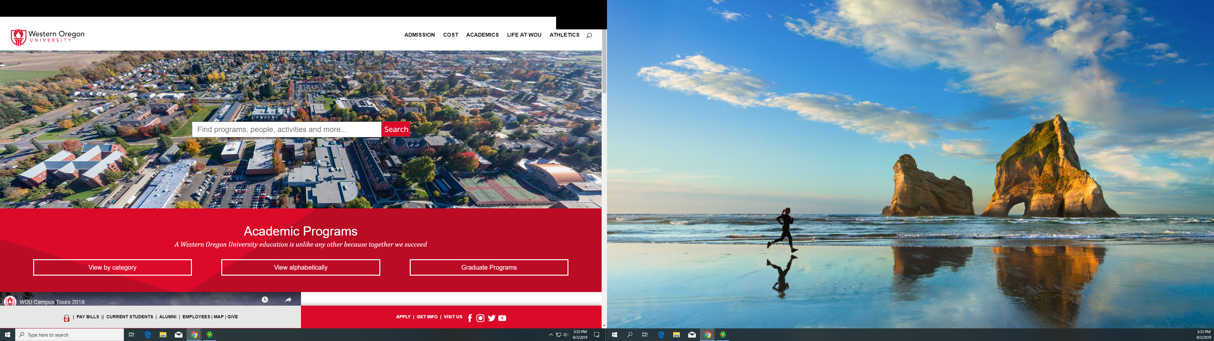Screen dimensions: 1214x341
Task: Click the search magnifier on the second monitor's taskbar
Action: 630,335
